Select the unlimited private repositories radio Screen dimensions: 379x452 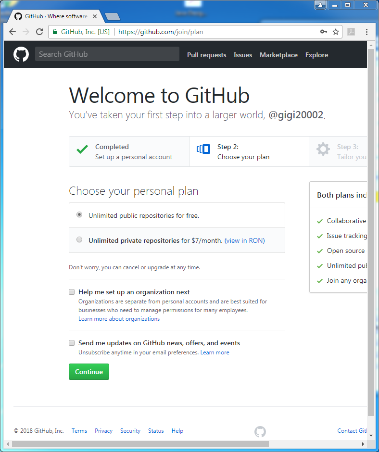[79, 239]
